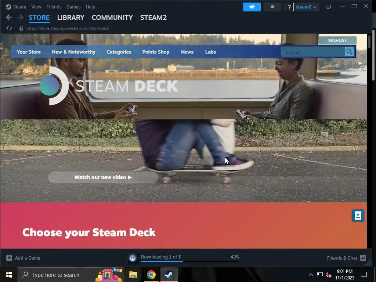
Task: Click the URL address text
Action: pos(68,28)
